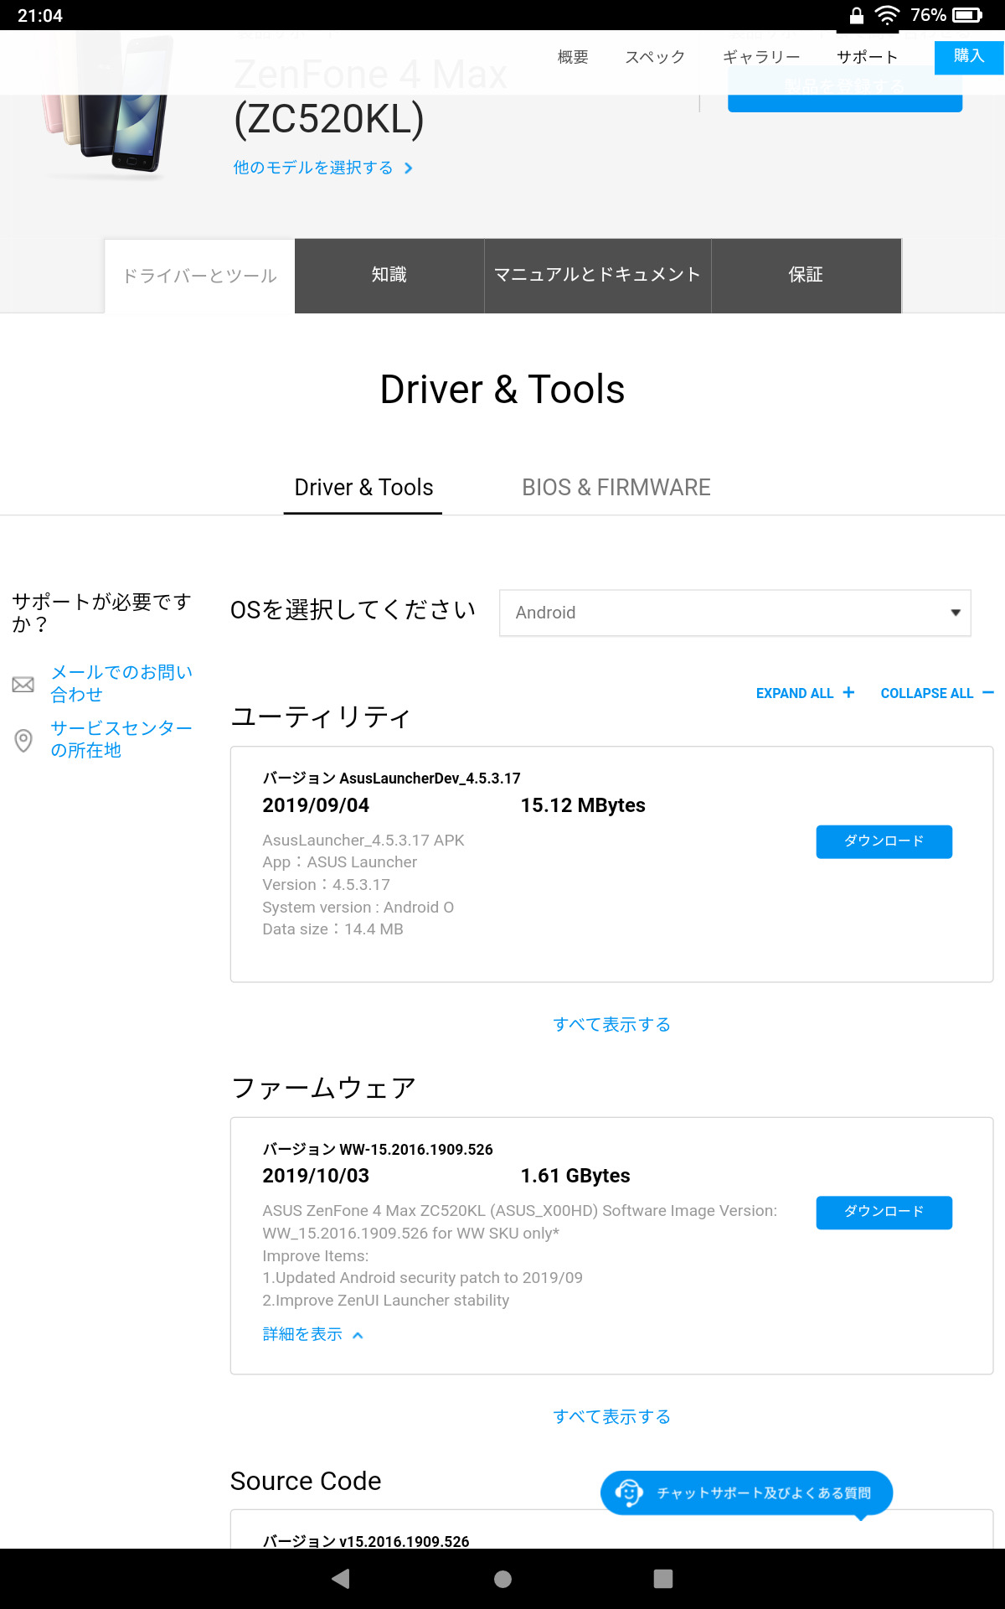Click the 購入 purchase button
The height and width of the screenshot is (1609, 1005).
(x=968, y=56)
